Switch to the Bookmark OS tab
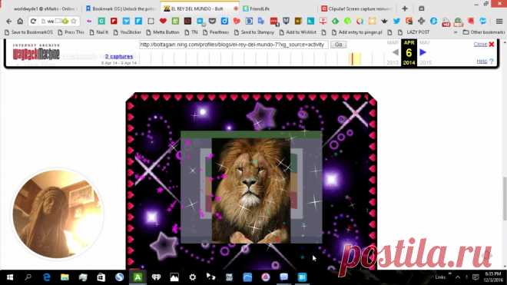The image size is (507, 285). coord(121,8)
